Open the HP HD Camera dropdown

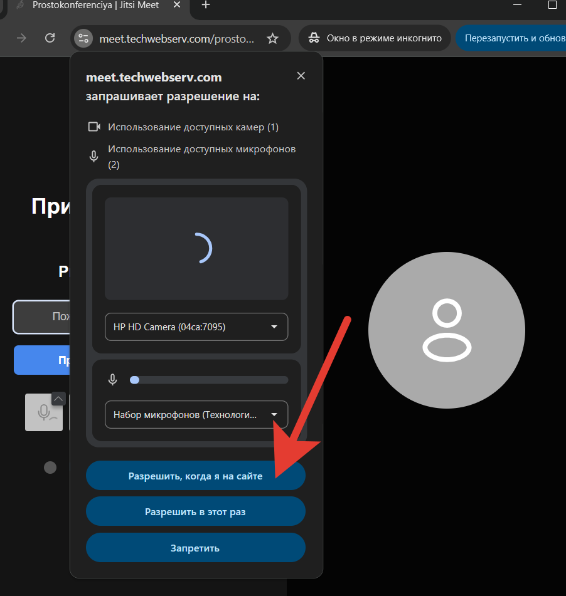pyautogui.click(x=196, y=327)
